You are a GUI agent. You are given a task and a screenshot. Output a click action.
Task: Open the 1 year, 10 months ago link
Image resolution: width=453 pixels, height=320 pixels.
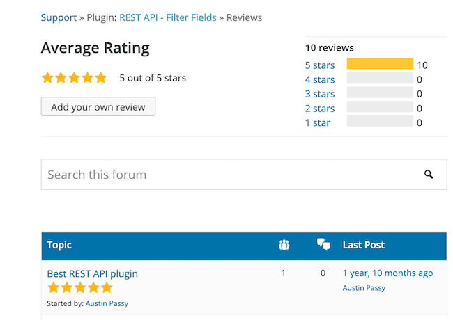pyautogui.click(x=387, y=273)
